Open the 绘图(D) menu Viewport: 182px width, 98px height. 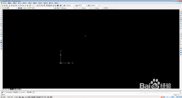pos(35,3)
